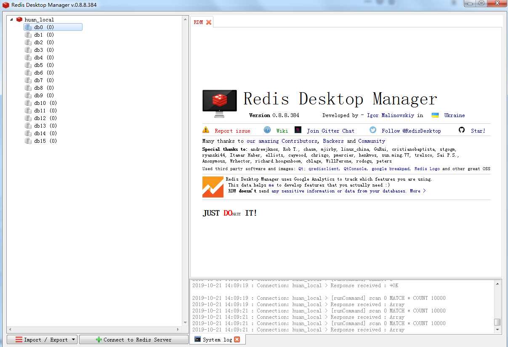This screenshot has width=508, height=347.
Task: Click Connect to Redis Server button
Action: (133, 339)
